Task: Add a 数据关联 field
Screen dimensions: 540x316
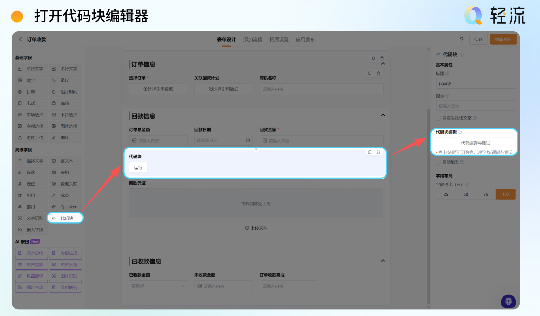Action: click(65, 184)
